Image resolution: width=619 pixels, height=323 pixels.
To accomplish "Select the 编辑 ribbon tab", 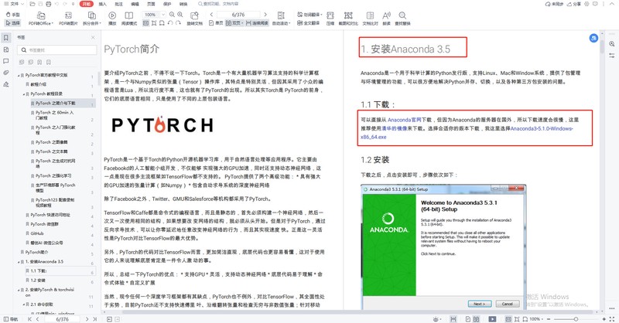I will [x=135, y=4].
